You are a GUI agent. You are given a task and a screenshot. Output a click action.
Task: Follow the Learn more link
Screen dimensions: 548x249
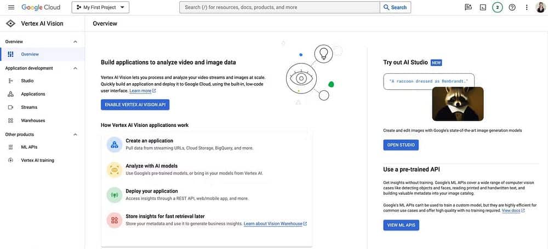(x=142, y=91)
